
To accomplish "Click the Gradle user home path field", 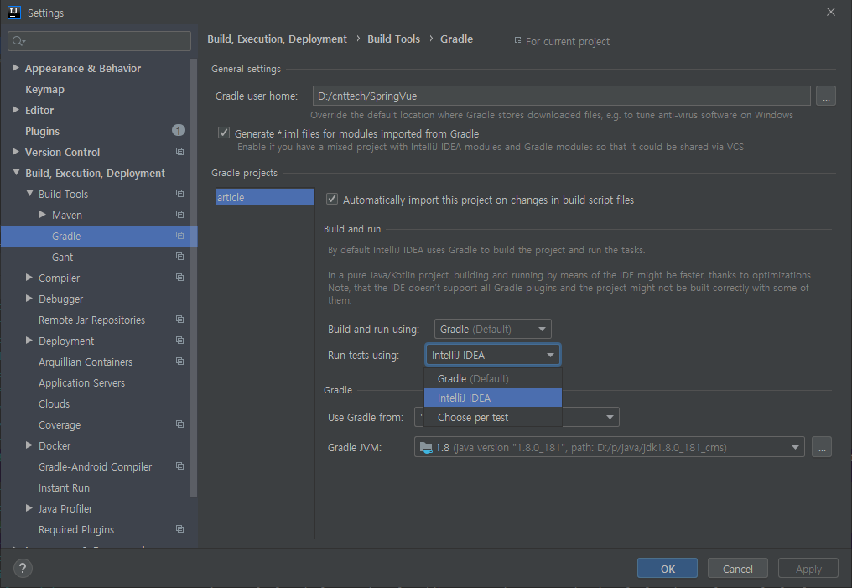I will pyautogui.click(x=561, y=96).
